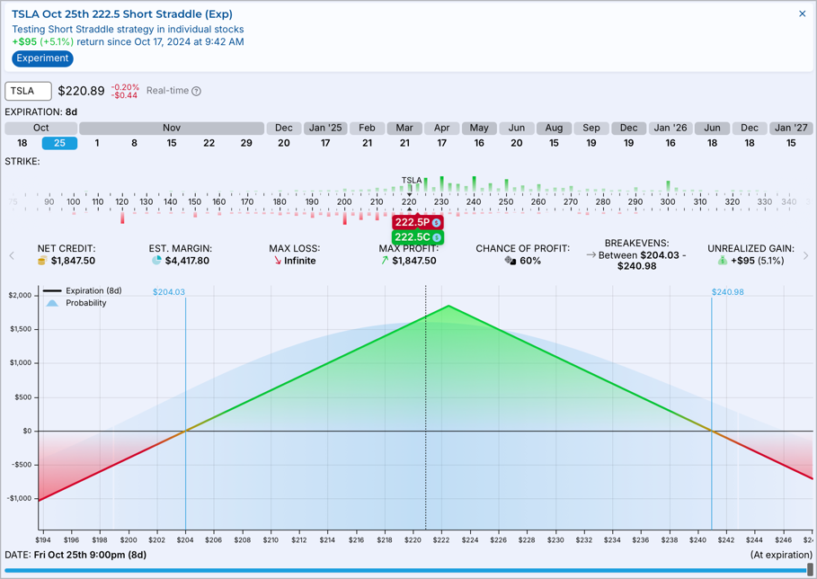Click the 300 strike on the strike ruler
The image size is (817, 579).
pyautogui.click(x=668, y=202)
